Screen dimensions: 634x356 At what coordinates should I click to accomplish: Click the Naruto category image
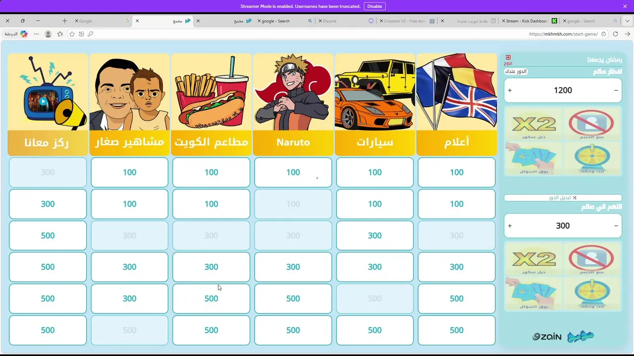[293, 92]
